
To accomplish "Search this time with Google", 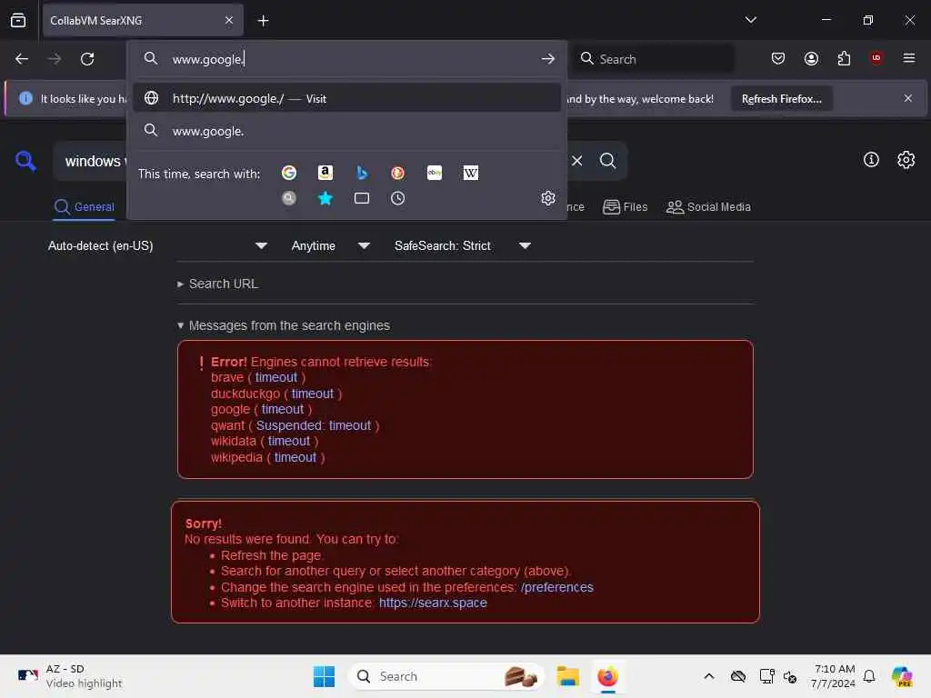I will tap(289, 173).
